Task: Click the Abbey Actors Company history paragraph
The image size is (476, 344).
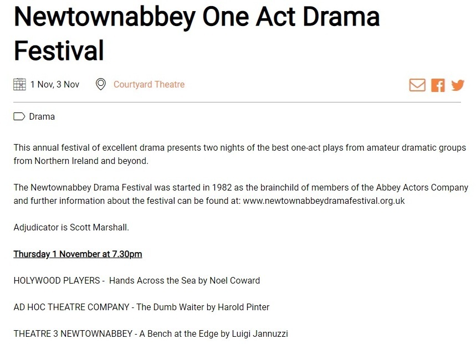Action: coord(241,194)
